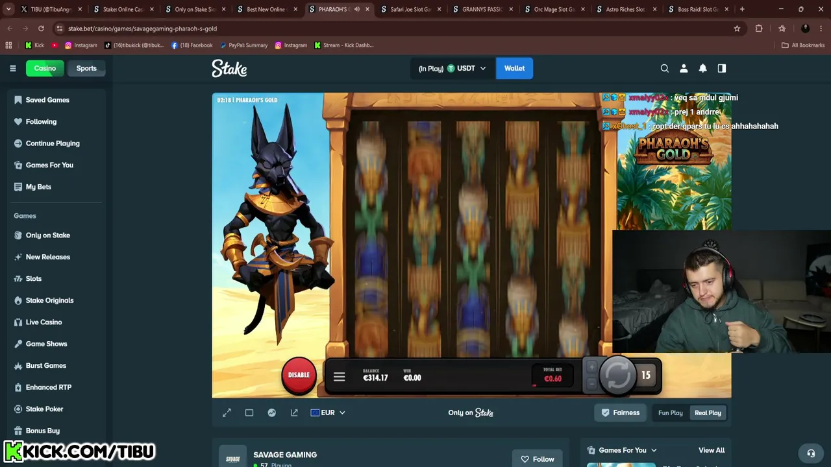Image resolution: width=831 pixels, height=467 pixels.
Task: Reload the browser page
Action: pyautogui.click(x=41, y=29)
